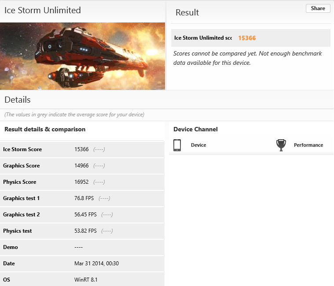
Task: Click Physics test value 53.82 FPS
Action: 85,231
